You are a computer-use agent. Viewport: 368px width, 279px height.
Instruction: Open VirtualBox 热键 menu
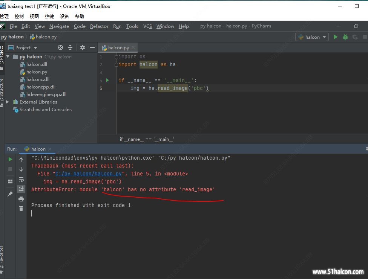(x=49, y=17)
